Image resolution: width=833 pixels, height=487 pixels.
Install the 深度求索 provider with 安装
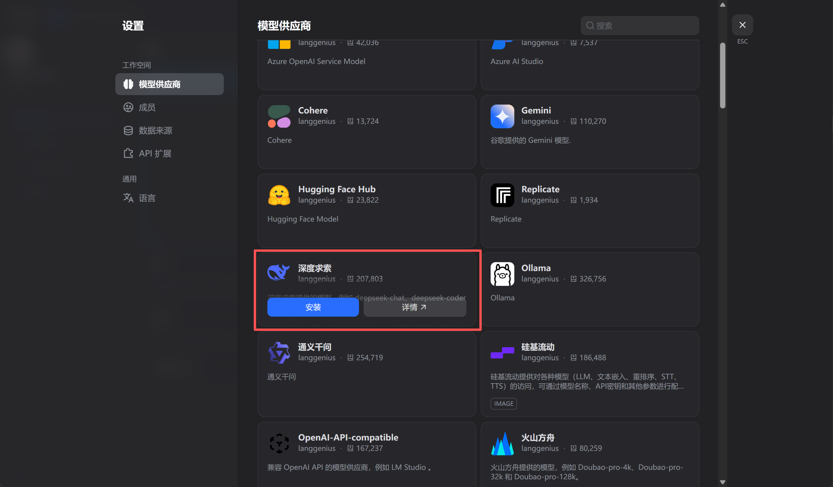point(313,307)
